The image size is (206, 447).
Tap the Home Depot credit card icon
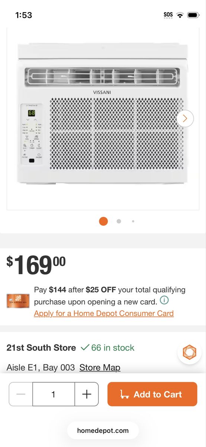pyautogui.click(x=18, y=301)
